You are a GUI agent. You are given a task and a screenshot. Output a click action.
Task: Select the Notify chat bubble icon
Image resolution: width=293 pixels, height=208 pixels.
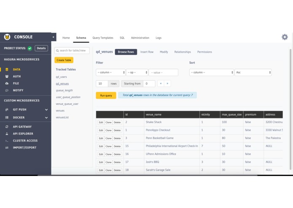pyautogui.click(x=7, y=90)
